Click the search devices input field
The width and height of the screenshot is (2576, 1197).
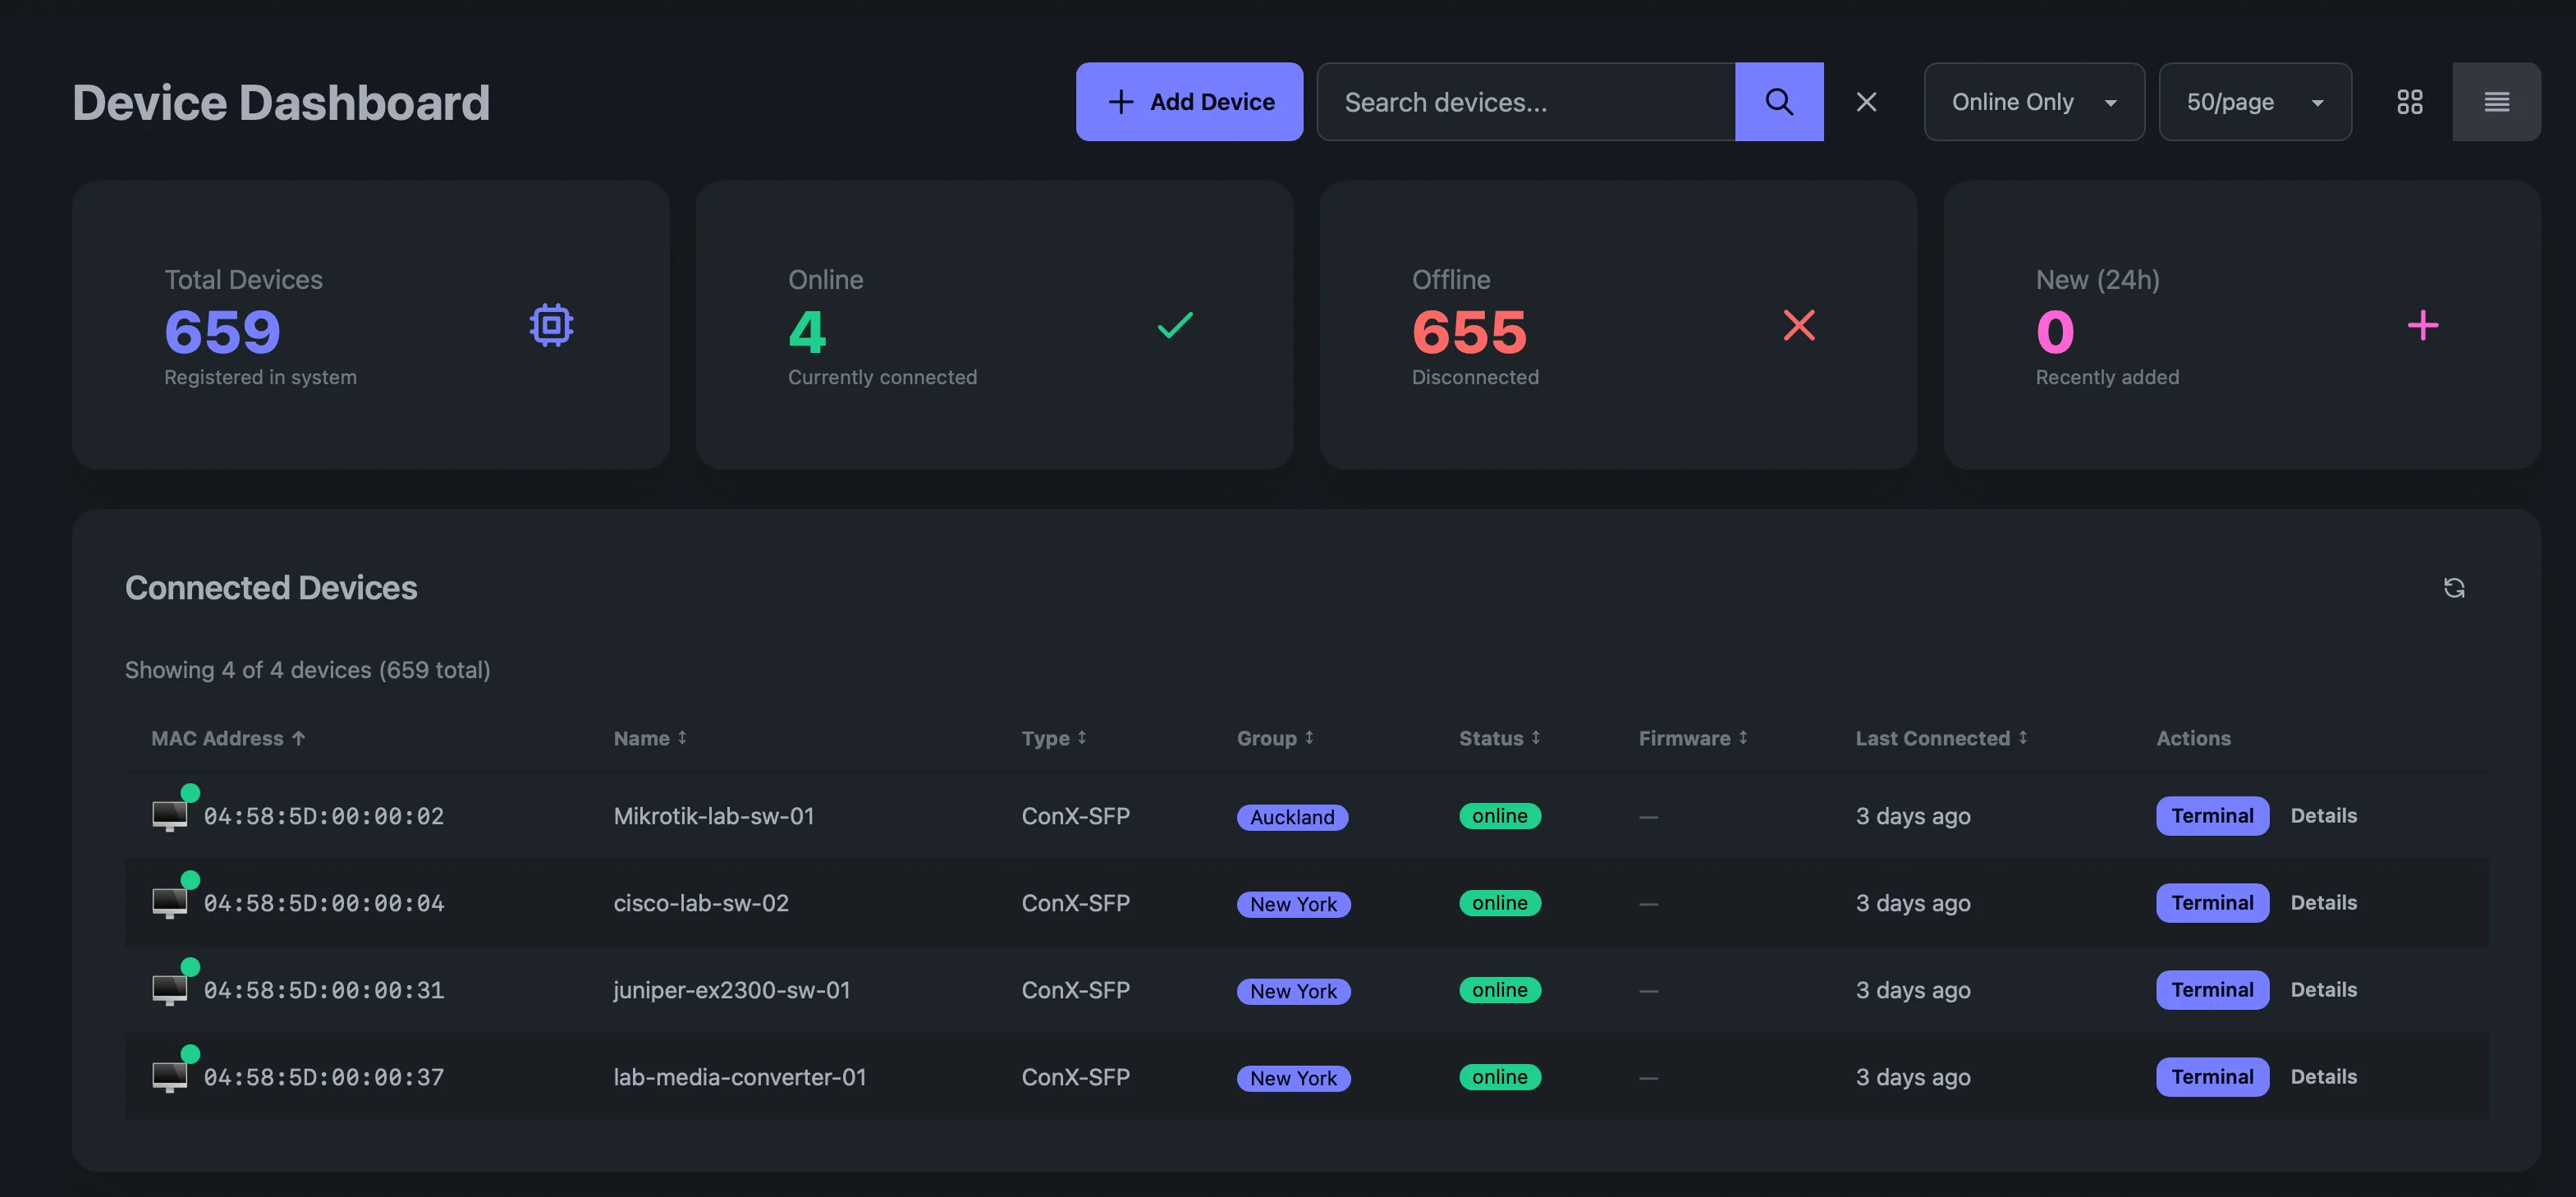(x=1525, y=101)
